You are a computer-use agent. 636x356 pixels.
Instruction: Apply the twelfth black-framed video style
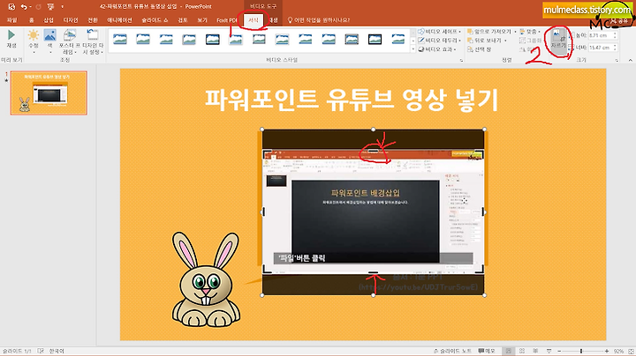pos(375,39)
